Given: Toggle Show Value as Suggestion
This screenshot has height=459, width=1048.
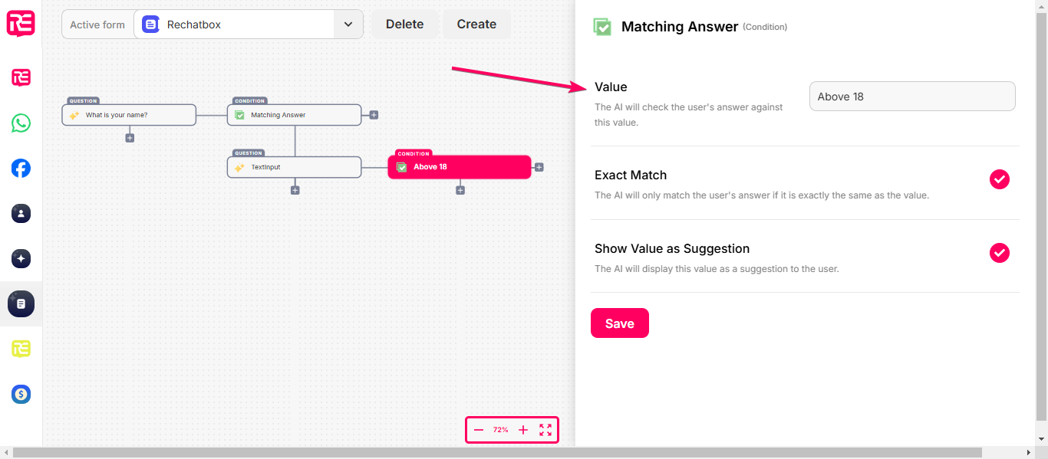Looking at the screenshot, I should (1000, 253).
